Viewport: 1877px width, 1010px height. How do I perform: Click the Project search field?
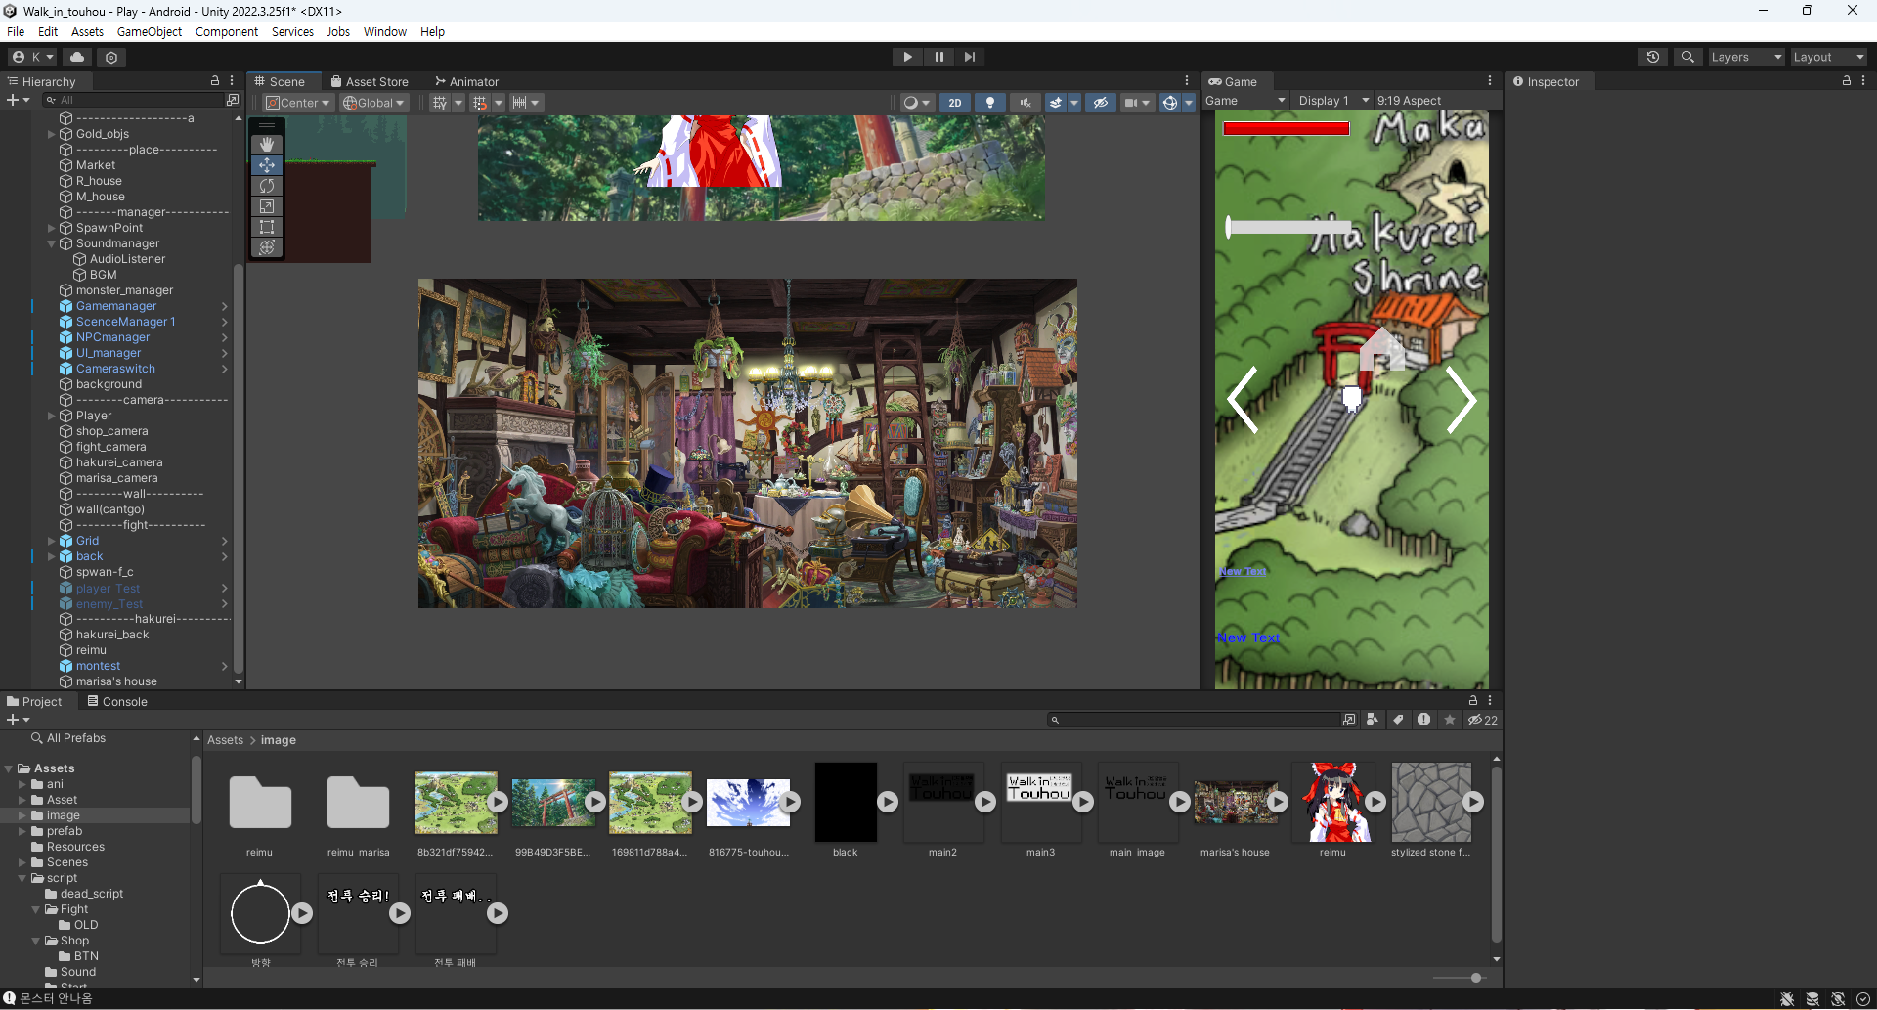tap(1196, 720)
